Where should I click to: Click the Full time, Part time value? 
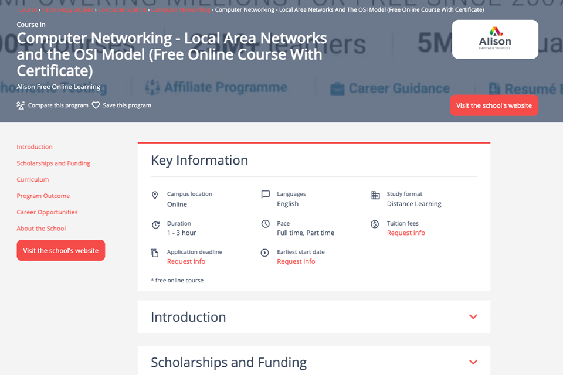click(306, 233)
